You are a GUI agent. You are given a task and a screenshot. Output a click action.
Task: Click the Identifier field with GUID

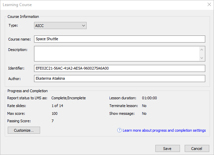120,68
